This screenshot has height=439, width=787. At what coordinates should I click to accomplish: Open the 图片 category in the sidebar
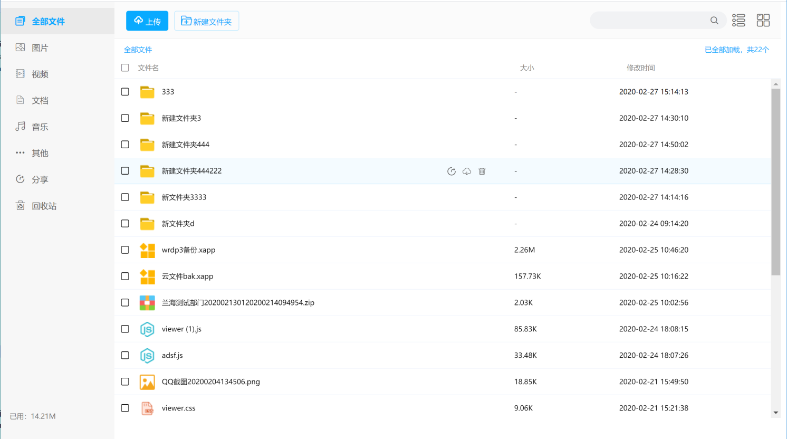coord(40,48)
